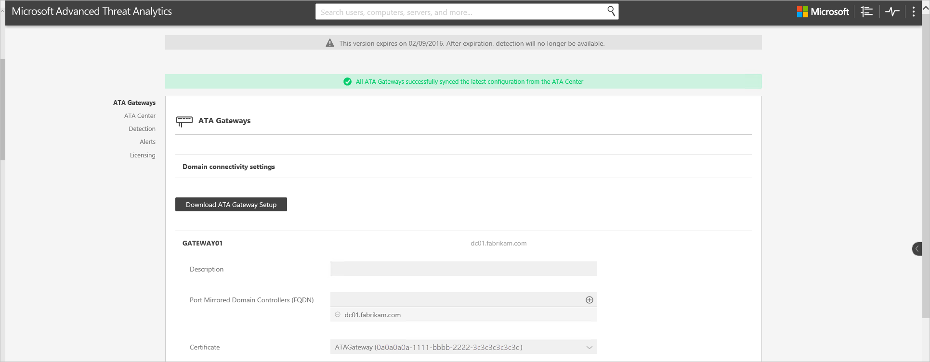Open Detection settings page
The height and width of the screenshot is (362, 930).
coord(142,129)
